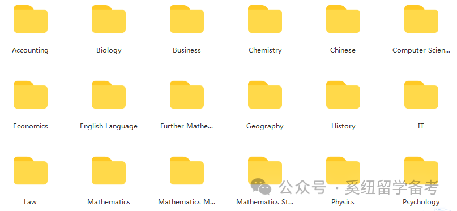
Task: Select the Computer Science folder icon
Action: [x=421, y=19]
